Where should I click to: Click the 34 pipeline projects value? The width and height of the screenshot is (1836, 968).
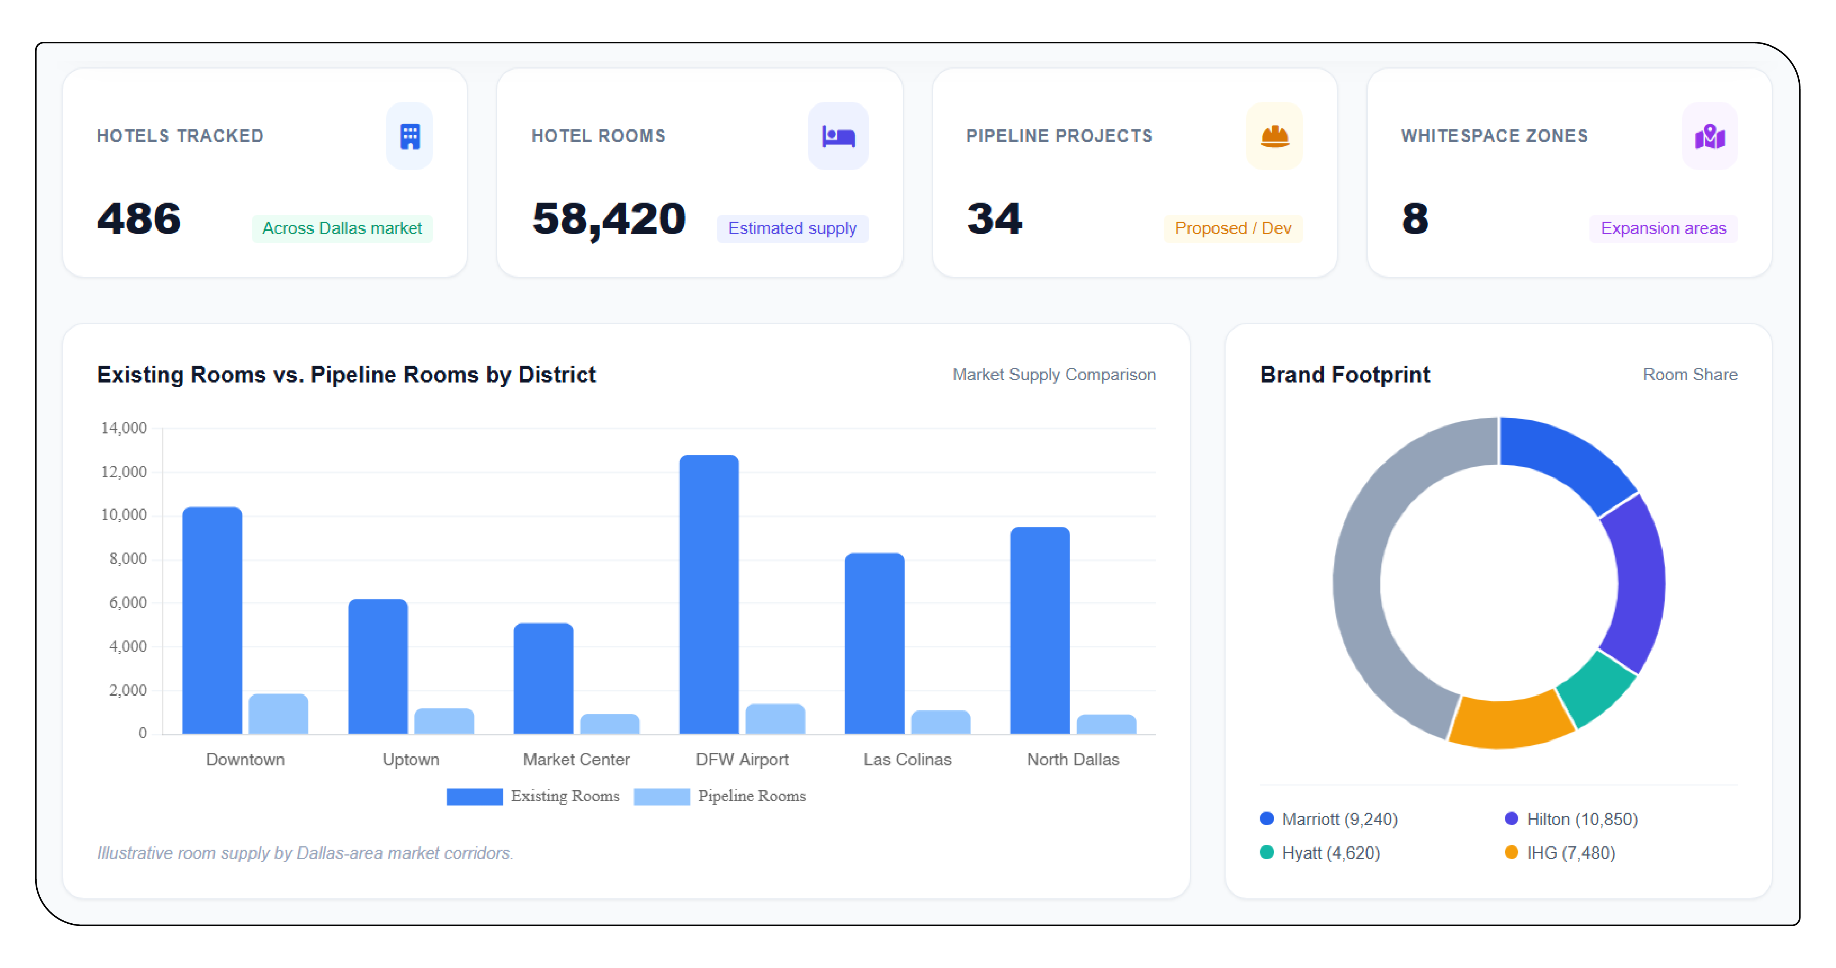[994, 218]
